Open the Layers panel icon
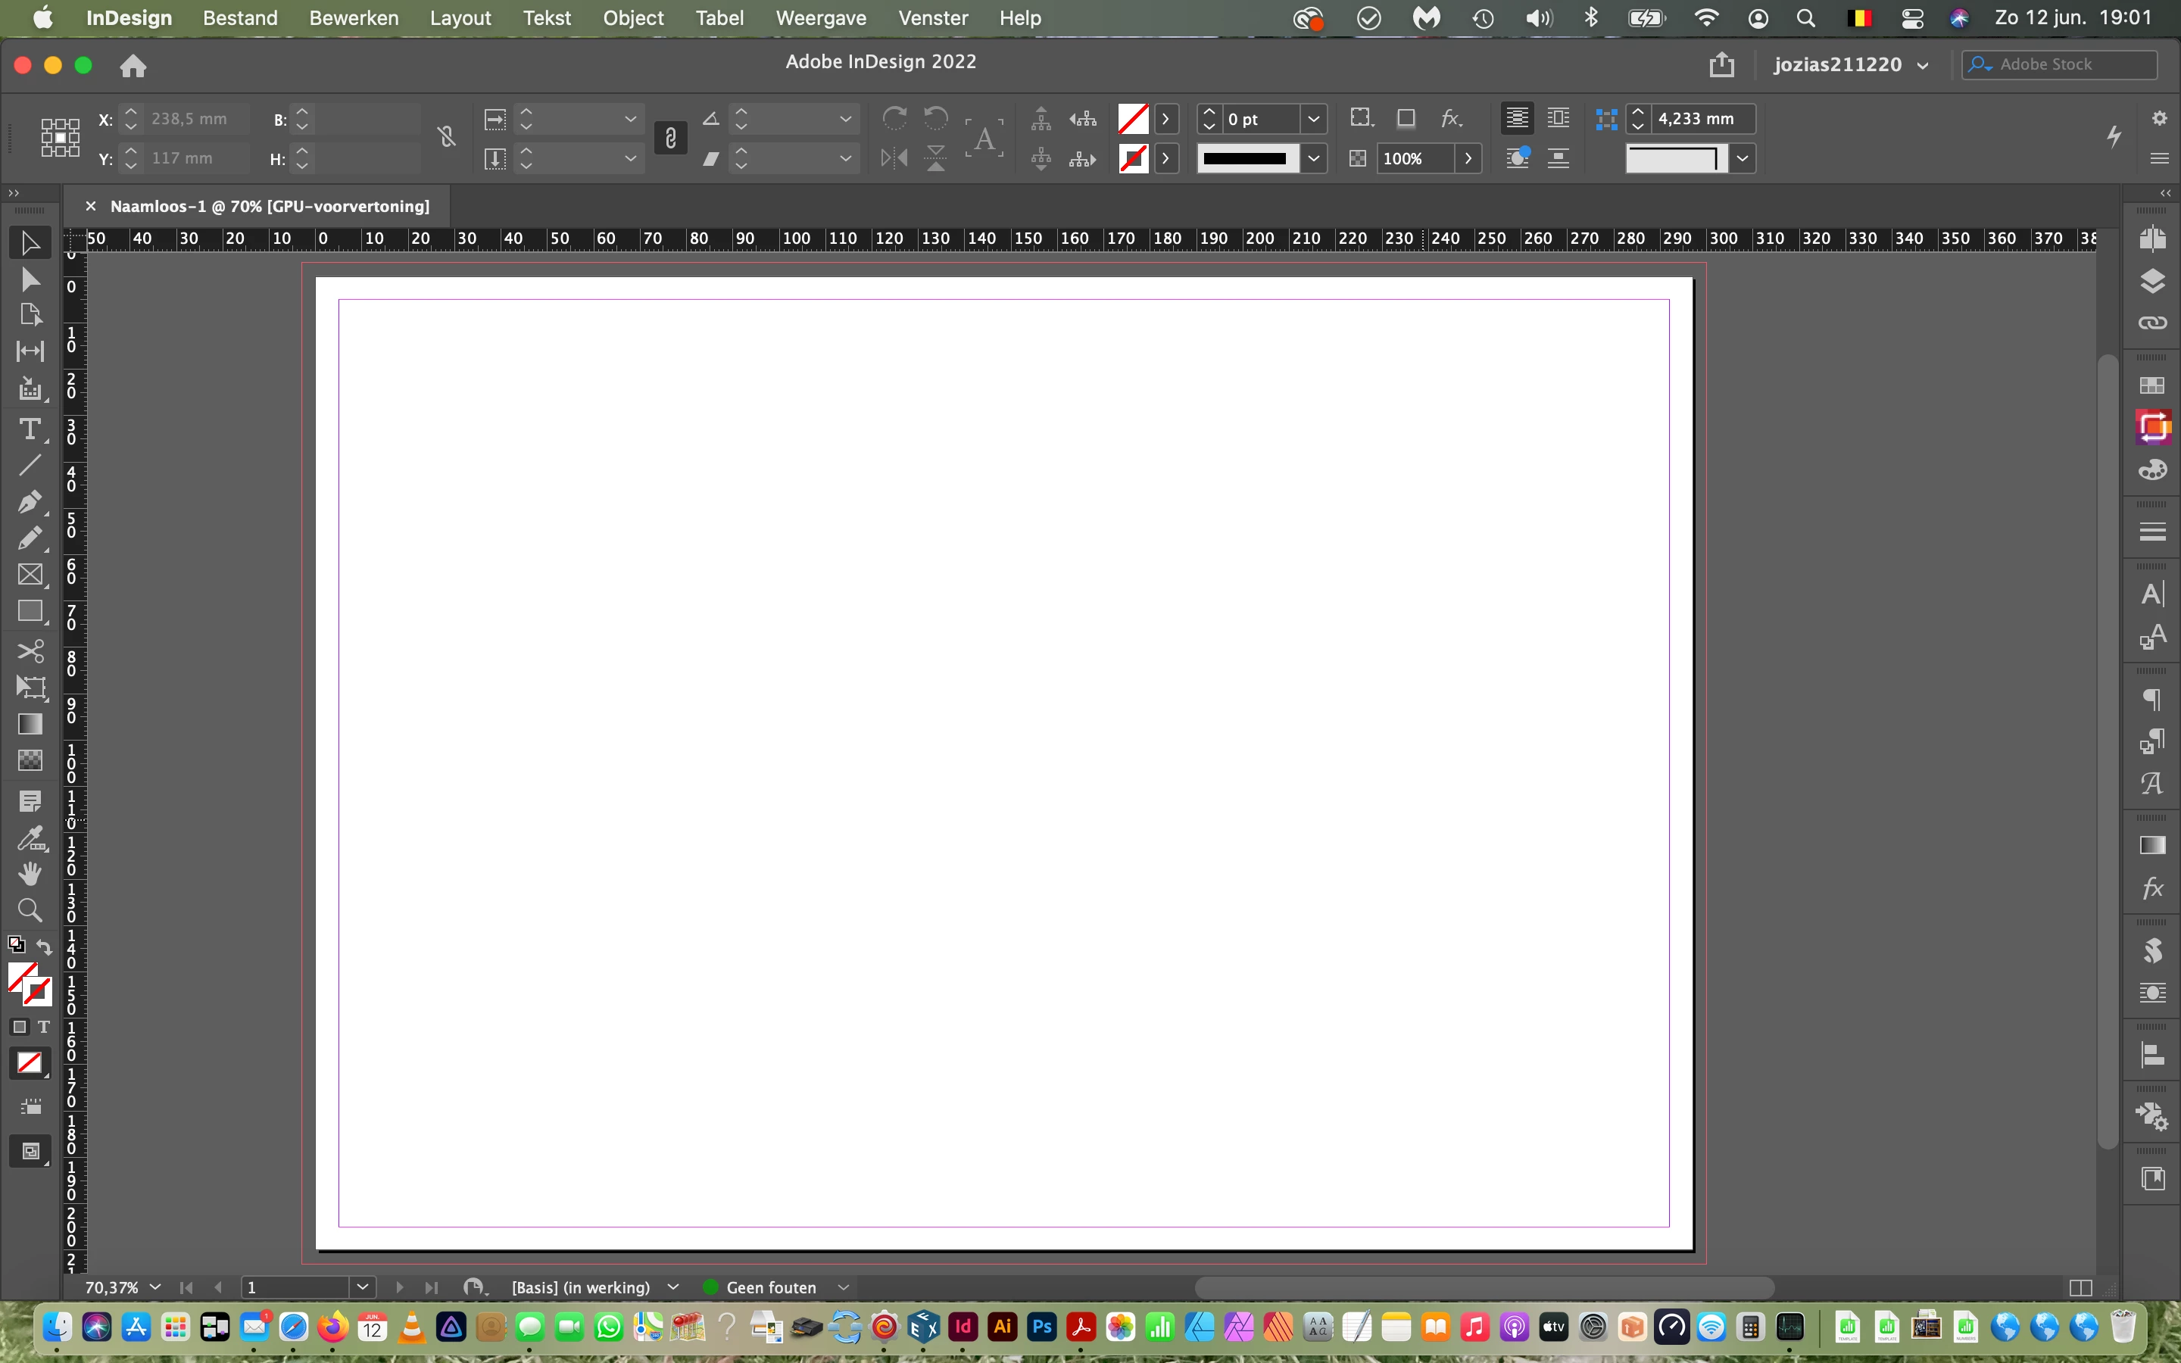The image size is (2181, 1363). click(x=2152, y=281)
